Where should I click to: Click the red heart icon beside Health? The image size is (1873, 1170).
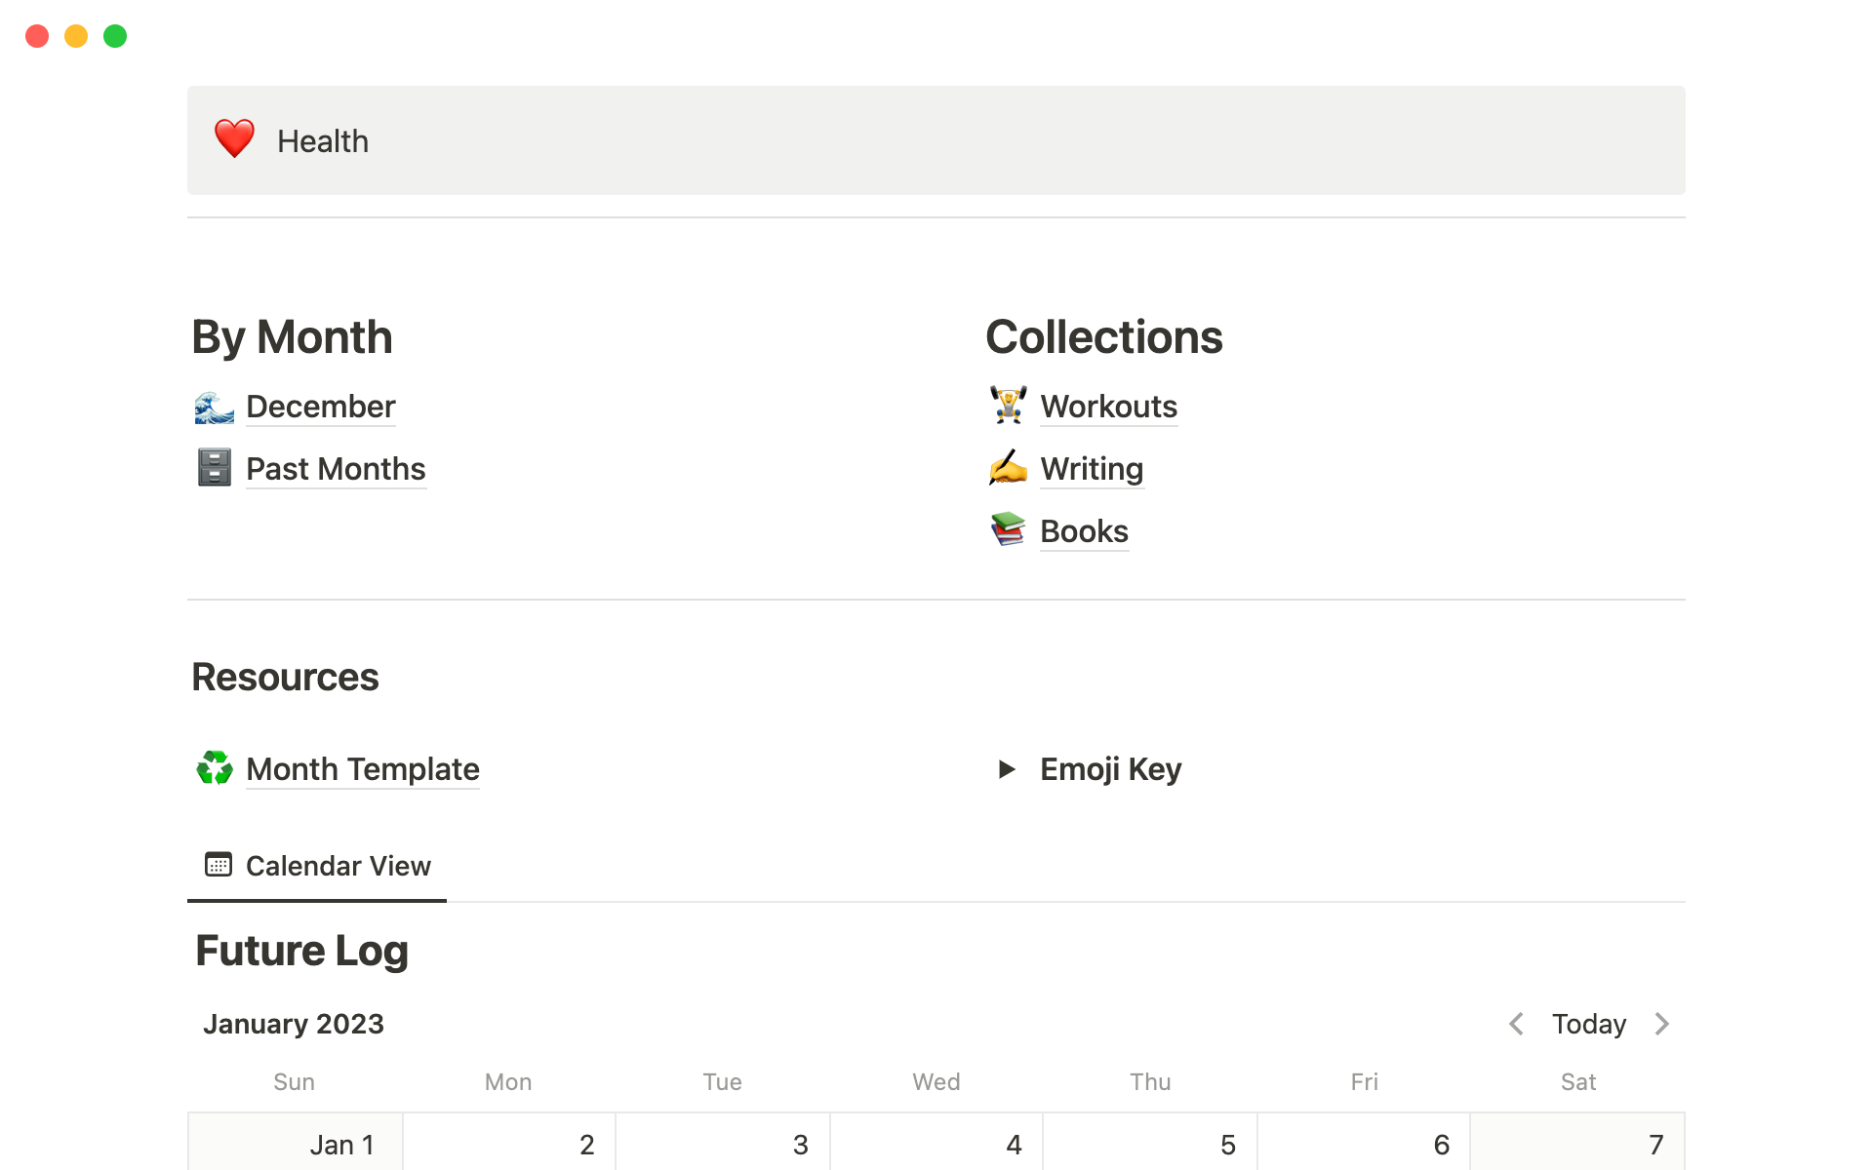234,139
